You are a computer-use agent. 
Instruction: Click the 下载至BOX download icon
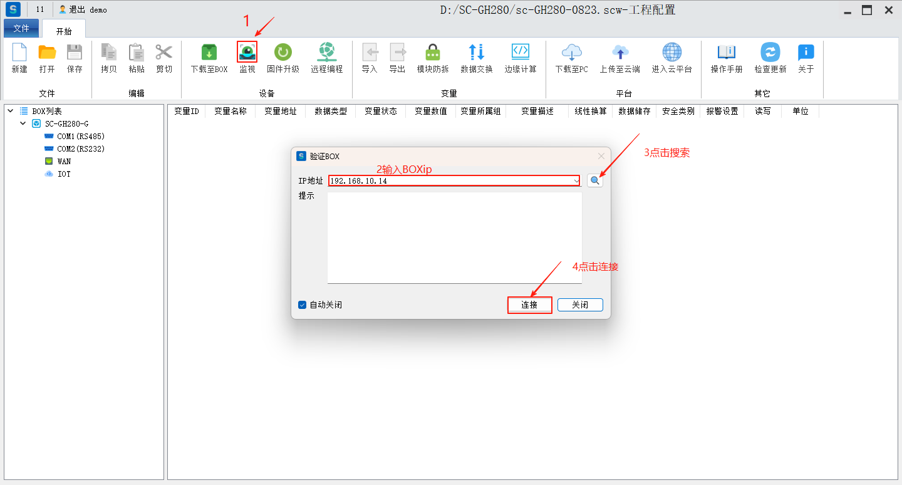click(x=209, y=53)
